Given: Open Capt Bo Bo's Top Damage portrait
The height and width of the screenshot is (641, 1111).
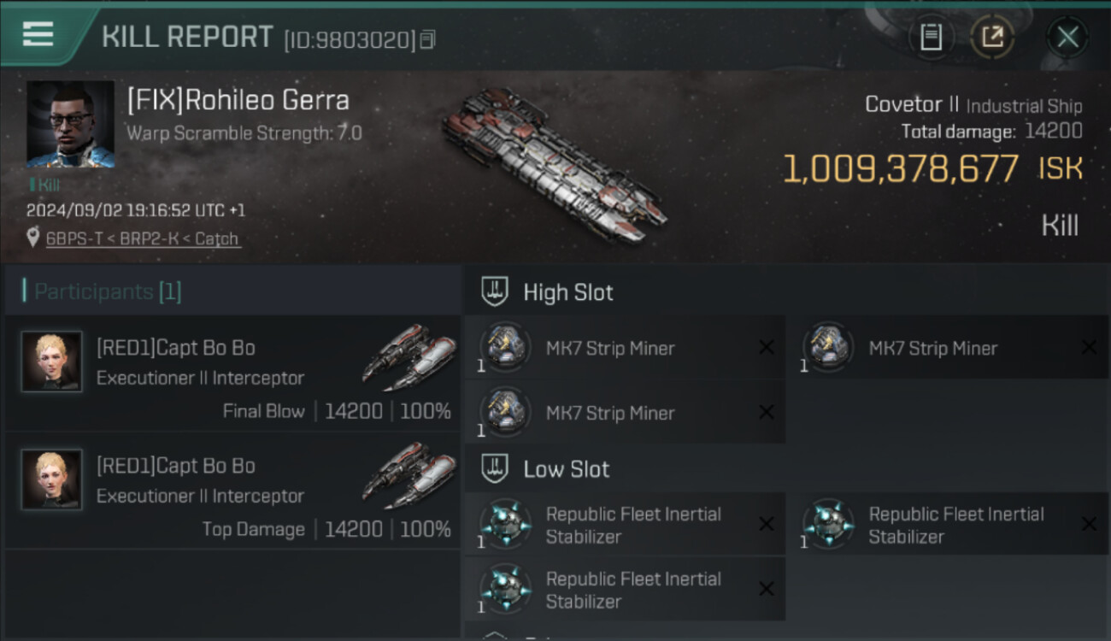Looking at the screenshot, I should point(52,479).
